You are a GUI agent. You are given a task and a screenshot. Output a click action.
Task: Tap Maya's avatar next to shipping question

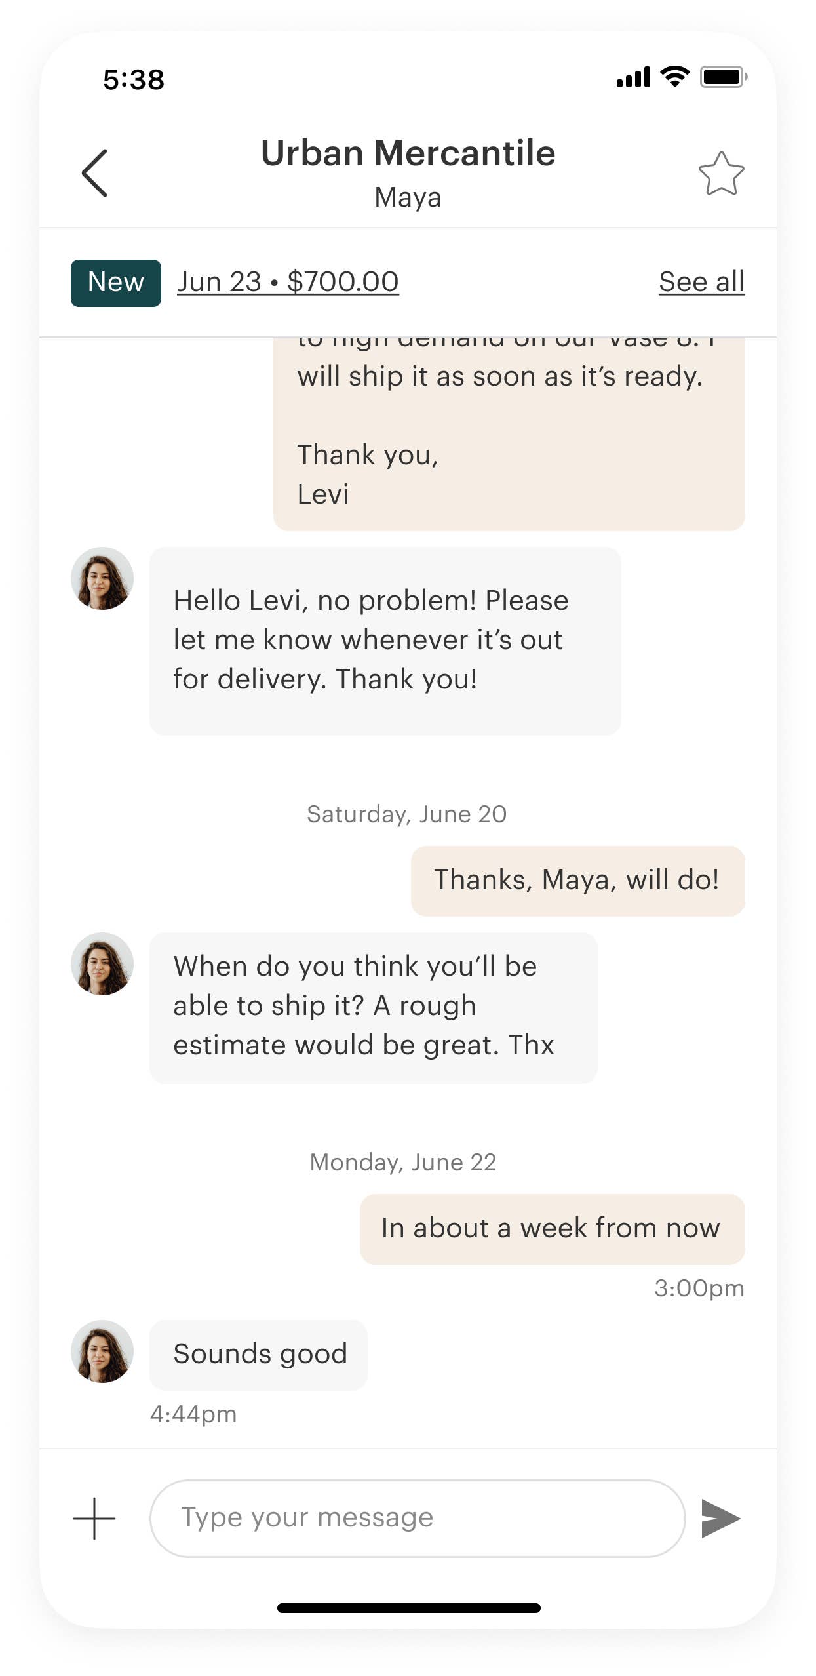coord(102,964)
